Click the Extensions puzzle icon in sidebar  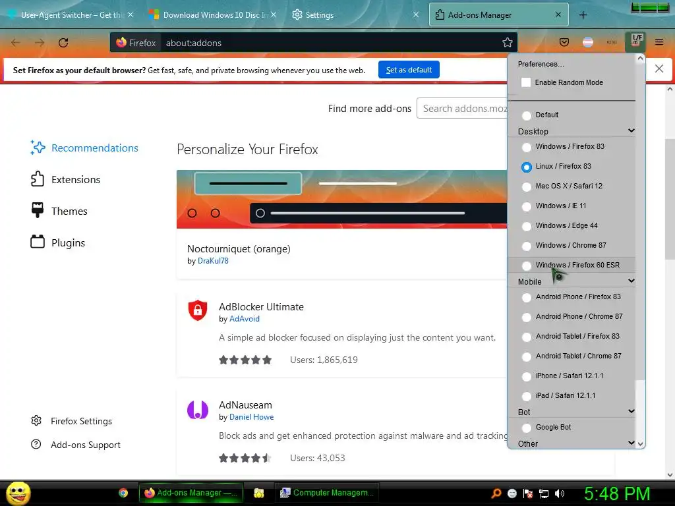(38, 179)
